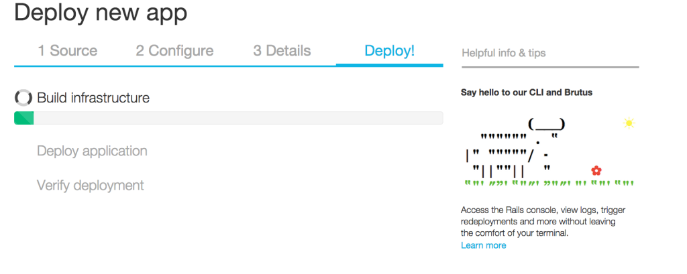
Task: Click the spinner icon beside Build infrastructure
Action: pyautogui.click(x=23, y=98)
